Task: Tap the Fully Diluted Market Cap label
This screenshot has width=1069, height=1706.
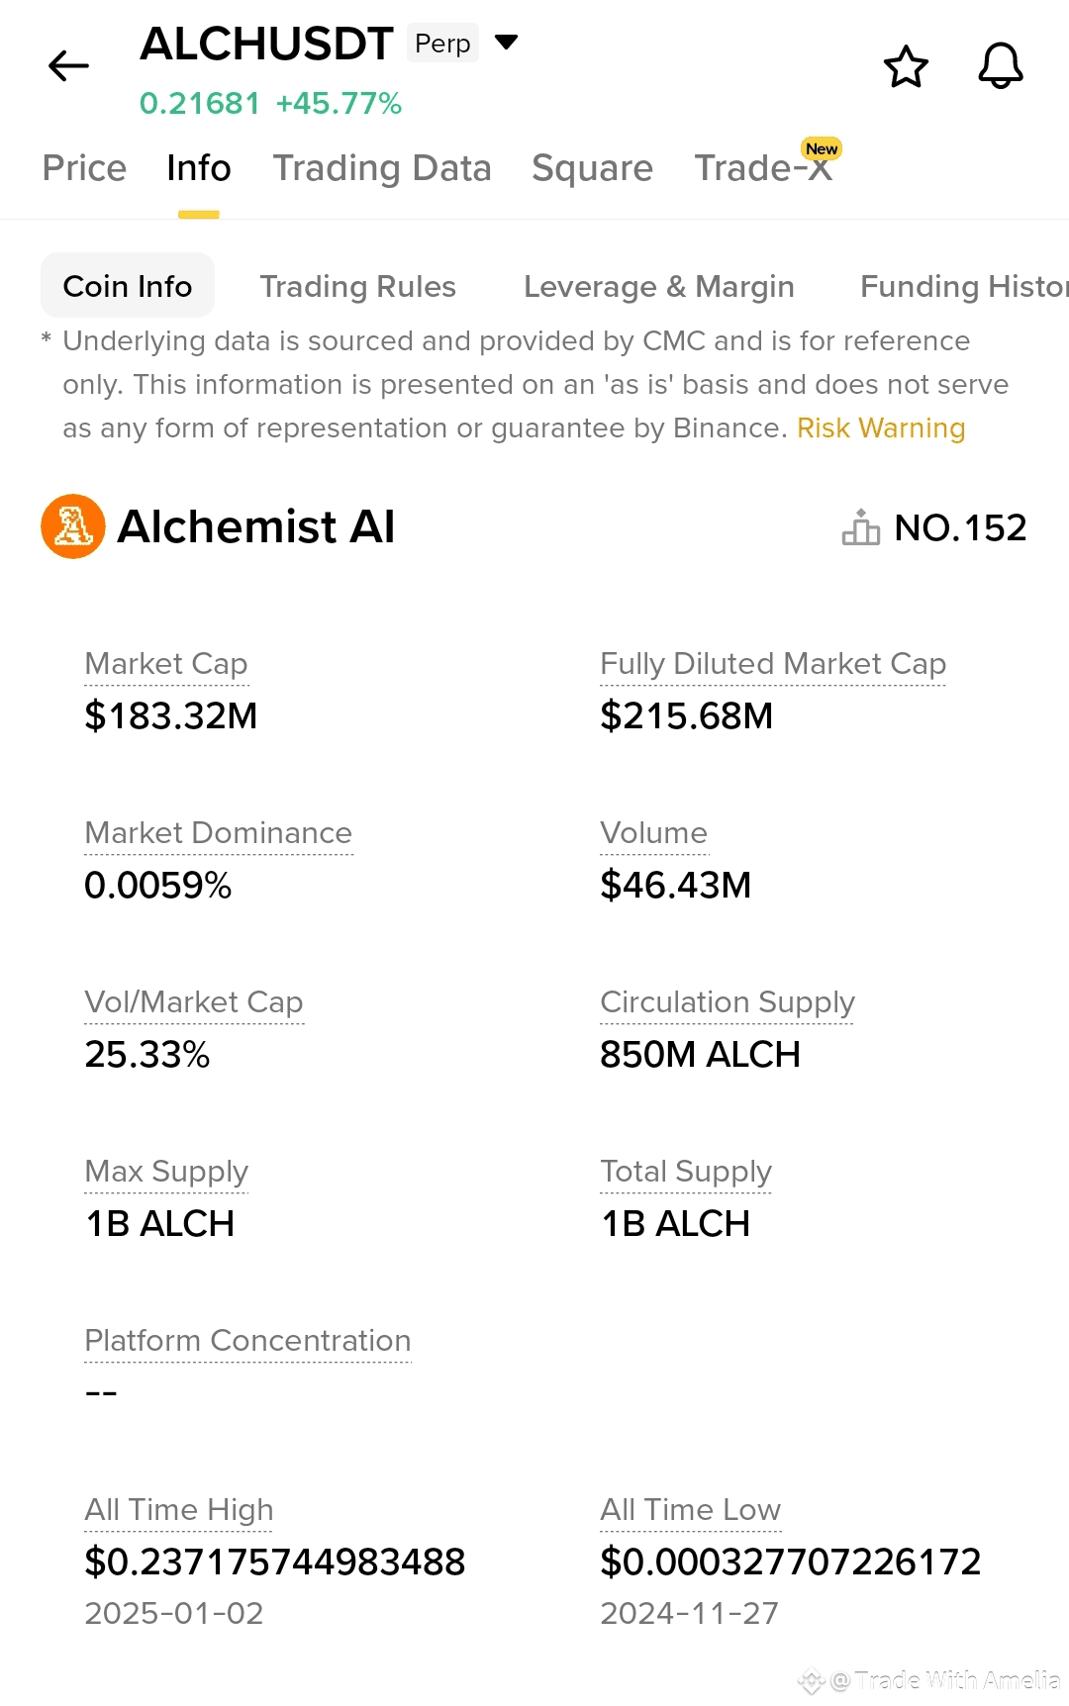Action: [773, 663]
